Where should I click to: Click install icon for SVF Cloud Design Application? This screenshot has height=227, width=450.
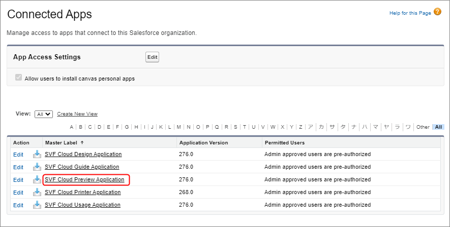click(x=37, y=155)
